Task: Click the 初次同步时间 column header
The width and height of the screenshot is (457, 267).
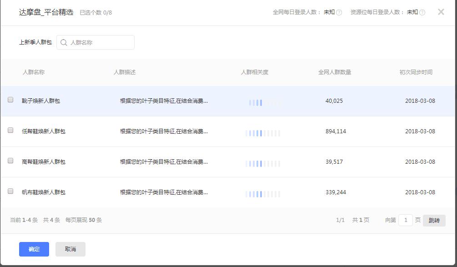Action: click(416, 72)
